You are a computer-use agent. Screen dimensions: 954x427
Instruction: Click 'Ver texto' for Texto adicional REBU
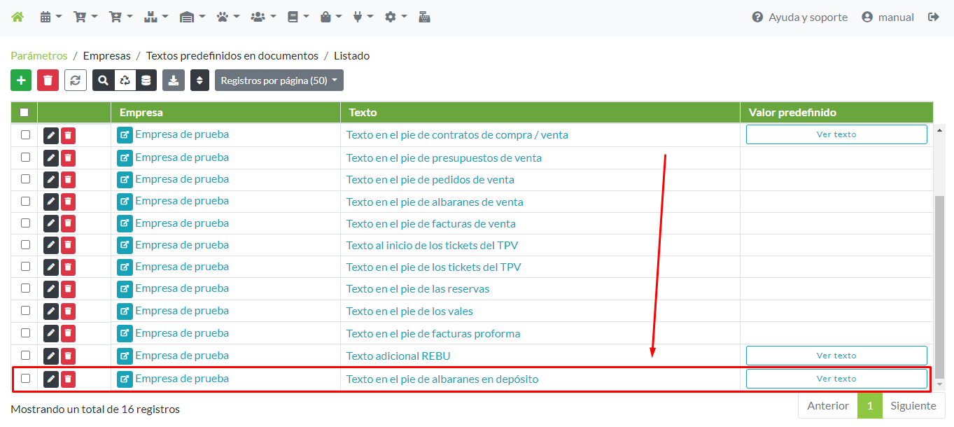[x=836, y=356]
